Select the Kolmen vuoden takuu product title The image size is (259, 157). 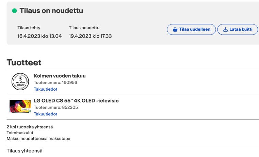coord(60,76)
